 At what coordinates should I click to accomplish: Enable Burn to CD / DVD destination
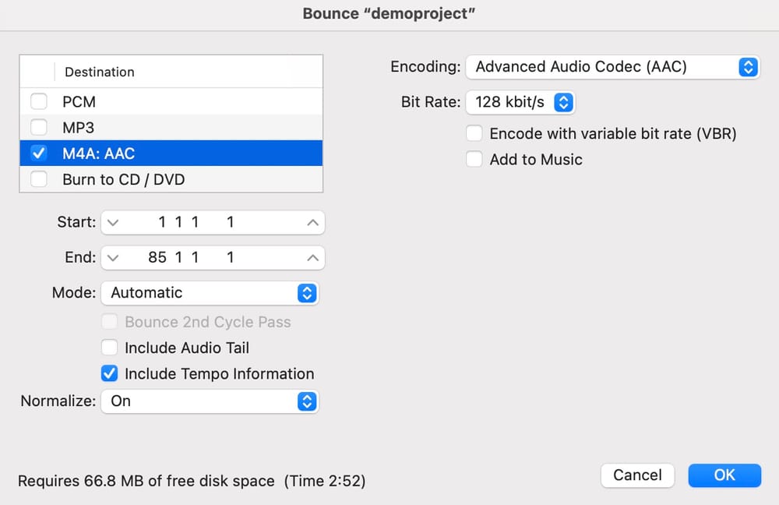[x=39, y=178]
